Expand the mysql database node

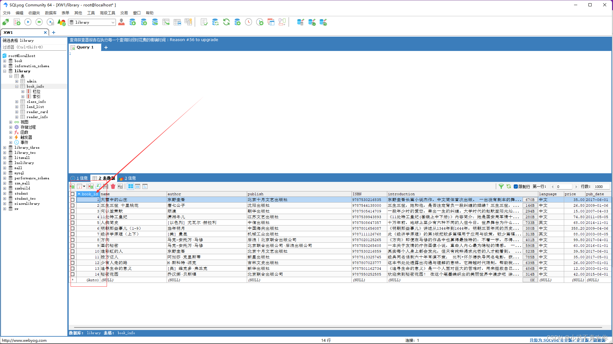[4, 173]
